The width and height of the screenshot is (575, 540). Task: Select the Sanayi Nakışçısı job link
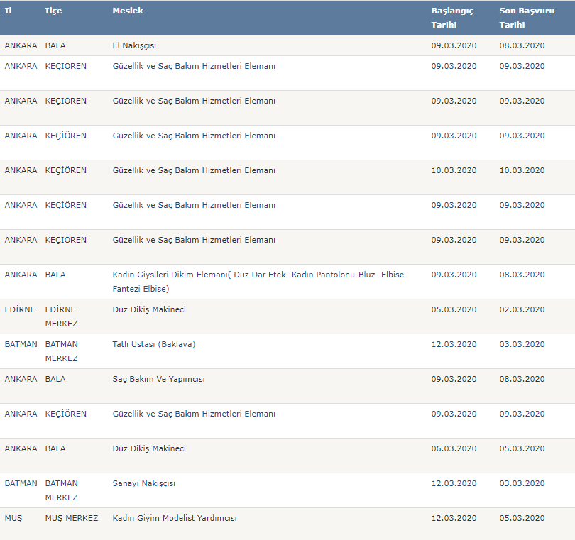click(143, 483)
